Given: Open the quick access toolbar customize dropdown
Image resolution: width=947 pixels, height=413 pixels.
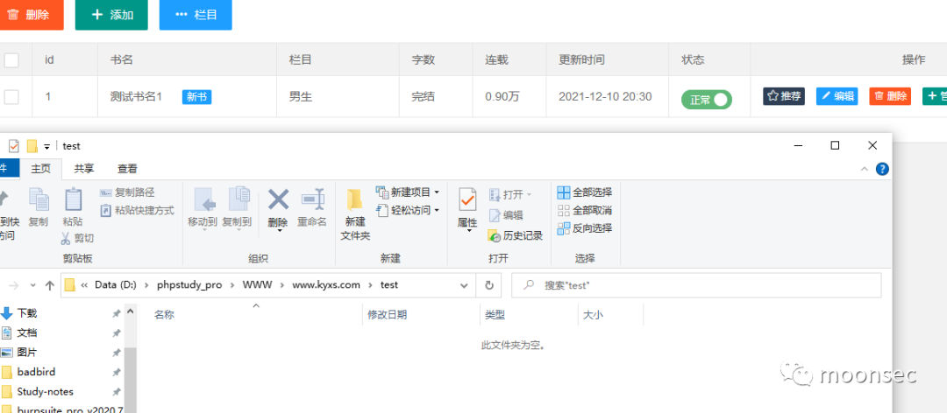Looking at the screenshot, I should (46, 146).
